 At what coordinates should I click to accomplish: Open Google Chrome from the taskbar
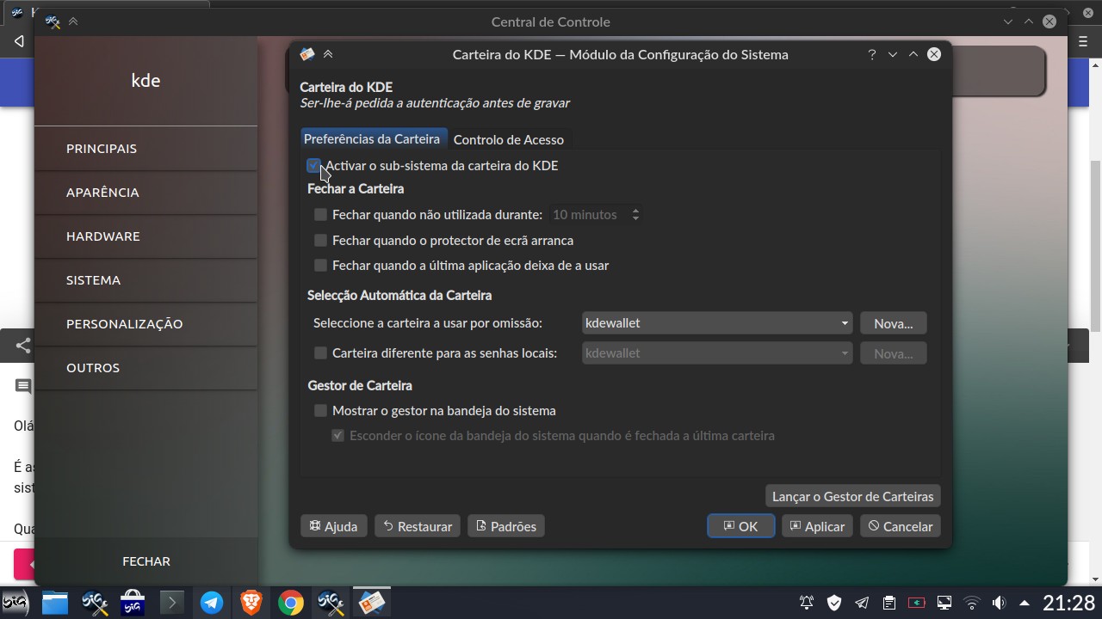[x=290, y=603]
